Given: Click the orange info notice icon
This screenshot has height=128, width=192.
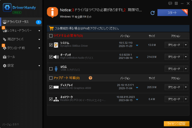Looking at the screenshot, I should coord(52,12).
